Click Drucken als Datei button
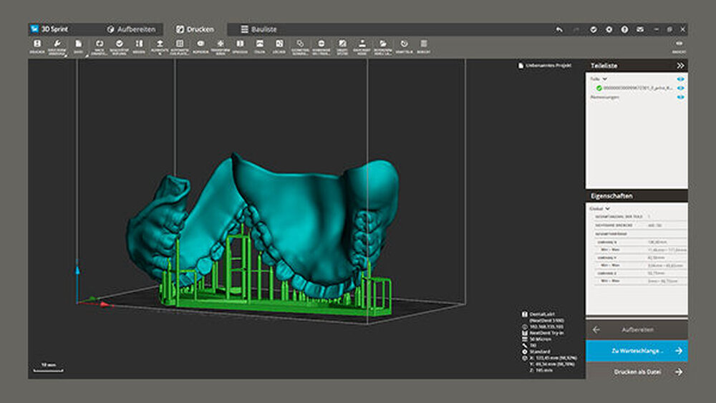 point(637,372)
